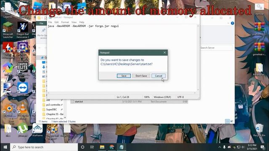
Task: Switch File Explorer to large icons view
Action: click(232, 121)
